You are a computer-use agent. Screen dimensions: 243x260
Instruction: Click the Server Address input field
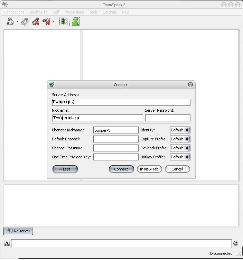121,102
